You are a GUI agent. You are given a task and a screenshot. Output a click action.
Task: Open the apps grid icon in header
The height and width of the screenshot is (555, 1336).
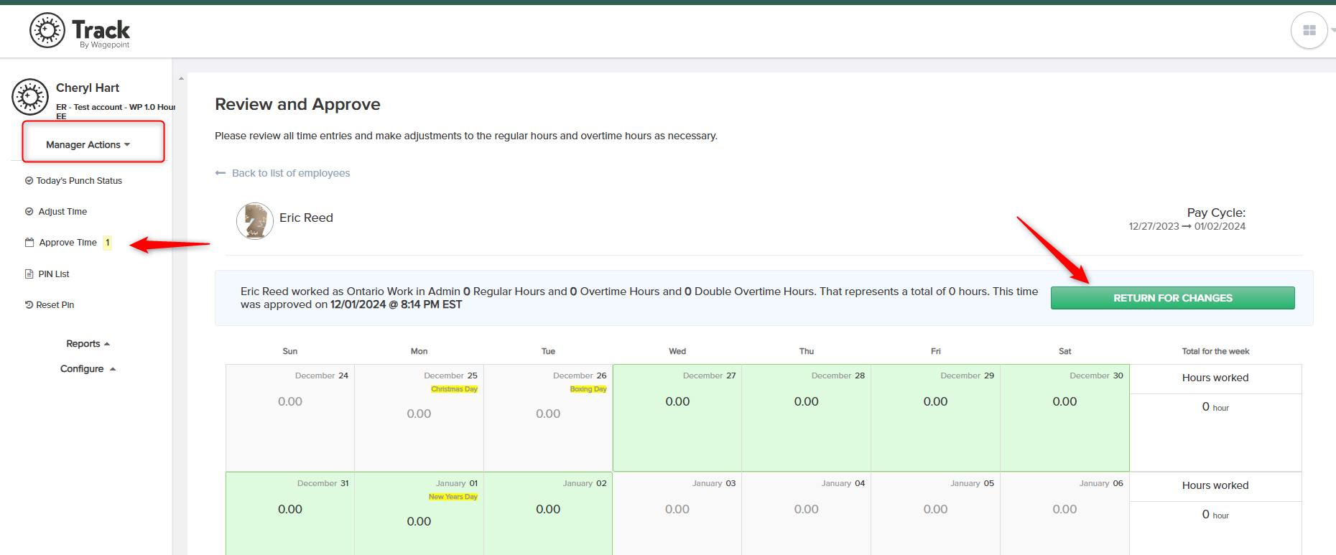pyautogui.click(x=1309, y=31)
